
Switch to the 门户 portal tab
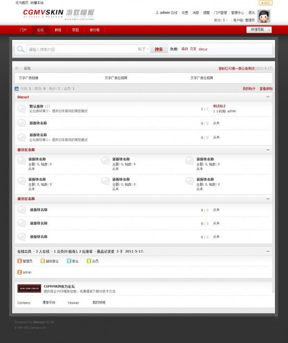[x=23, y=30]
